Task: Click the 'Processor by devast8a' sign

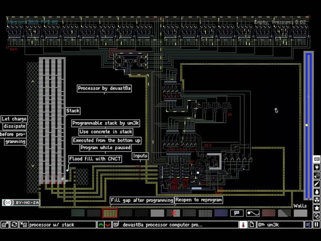Action: tap(104, 88)
